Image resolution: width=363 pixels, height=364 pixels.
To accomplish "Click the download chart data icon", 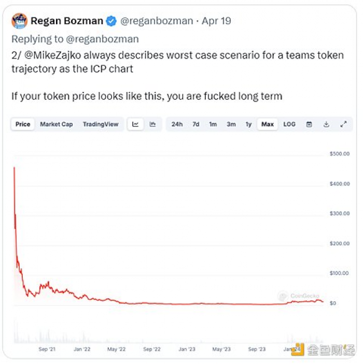I will click(x=326, y=124).
